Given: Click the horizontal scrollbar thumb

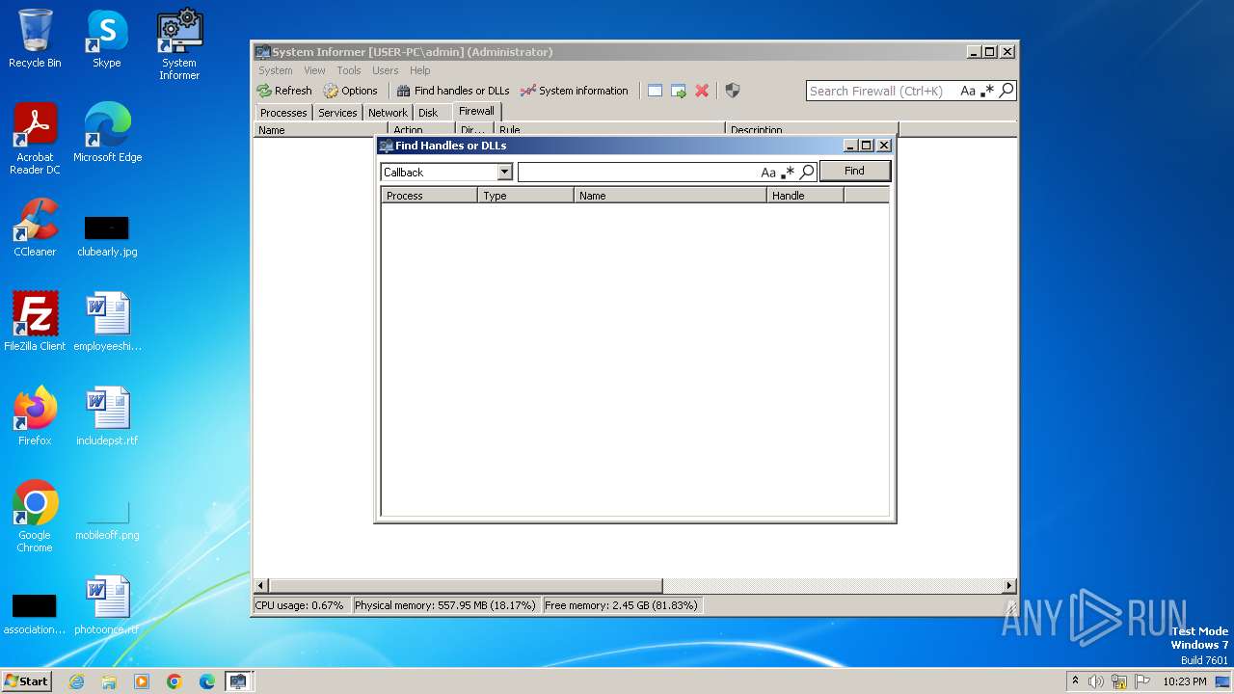Looking at the screenshot, I should [x=465, y=586].
